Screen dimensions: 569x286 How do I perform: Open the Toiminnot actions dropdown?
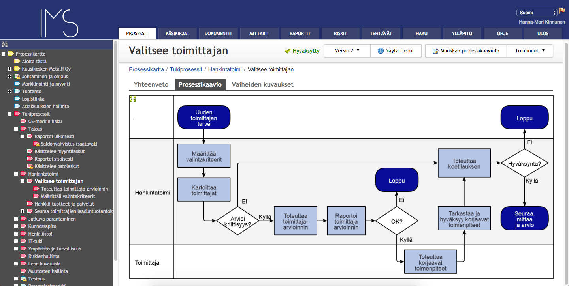coord(529,51)
